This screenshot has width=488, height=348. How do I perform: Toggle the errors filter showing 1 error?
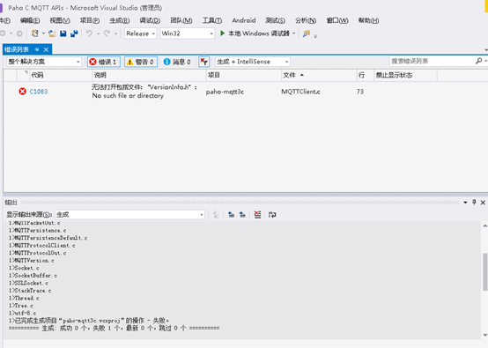[x=104, y=62]
